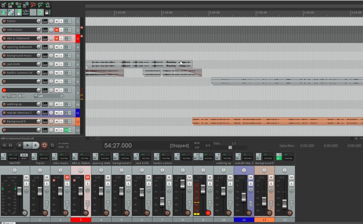Unmute ABA LL Statem mixer strip

[x=87, y=177]
